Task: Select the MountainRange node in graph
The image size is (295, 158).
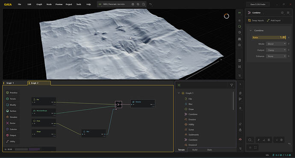Action: click(44, 112)
